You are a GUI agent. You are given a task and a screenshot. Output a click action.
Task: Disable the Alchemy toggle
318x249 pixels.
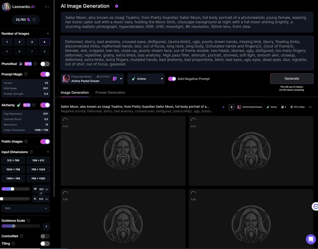pos(45,105)
